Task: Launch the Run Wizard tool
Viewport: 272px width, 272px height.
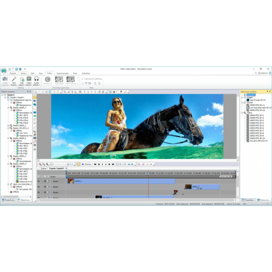Action: coord(14,81)
